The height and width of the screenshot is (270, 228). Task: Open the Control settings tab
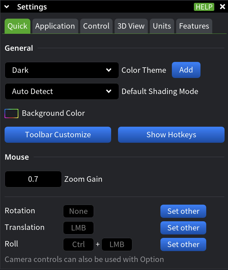coord(96,26)
